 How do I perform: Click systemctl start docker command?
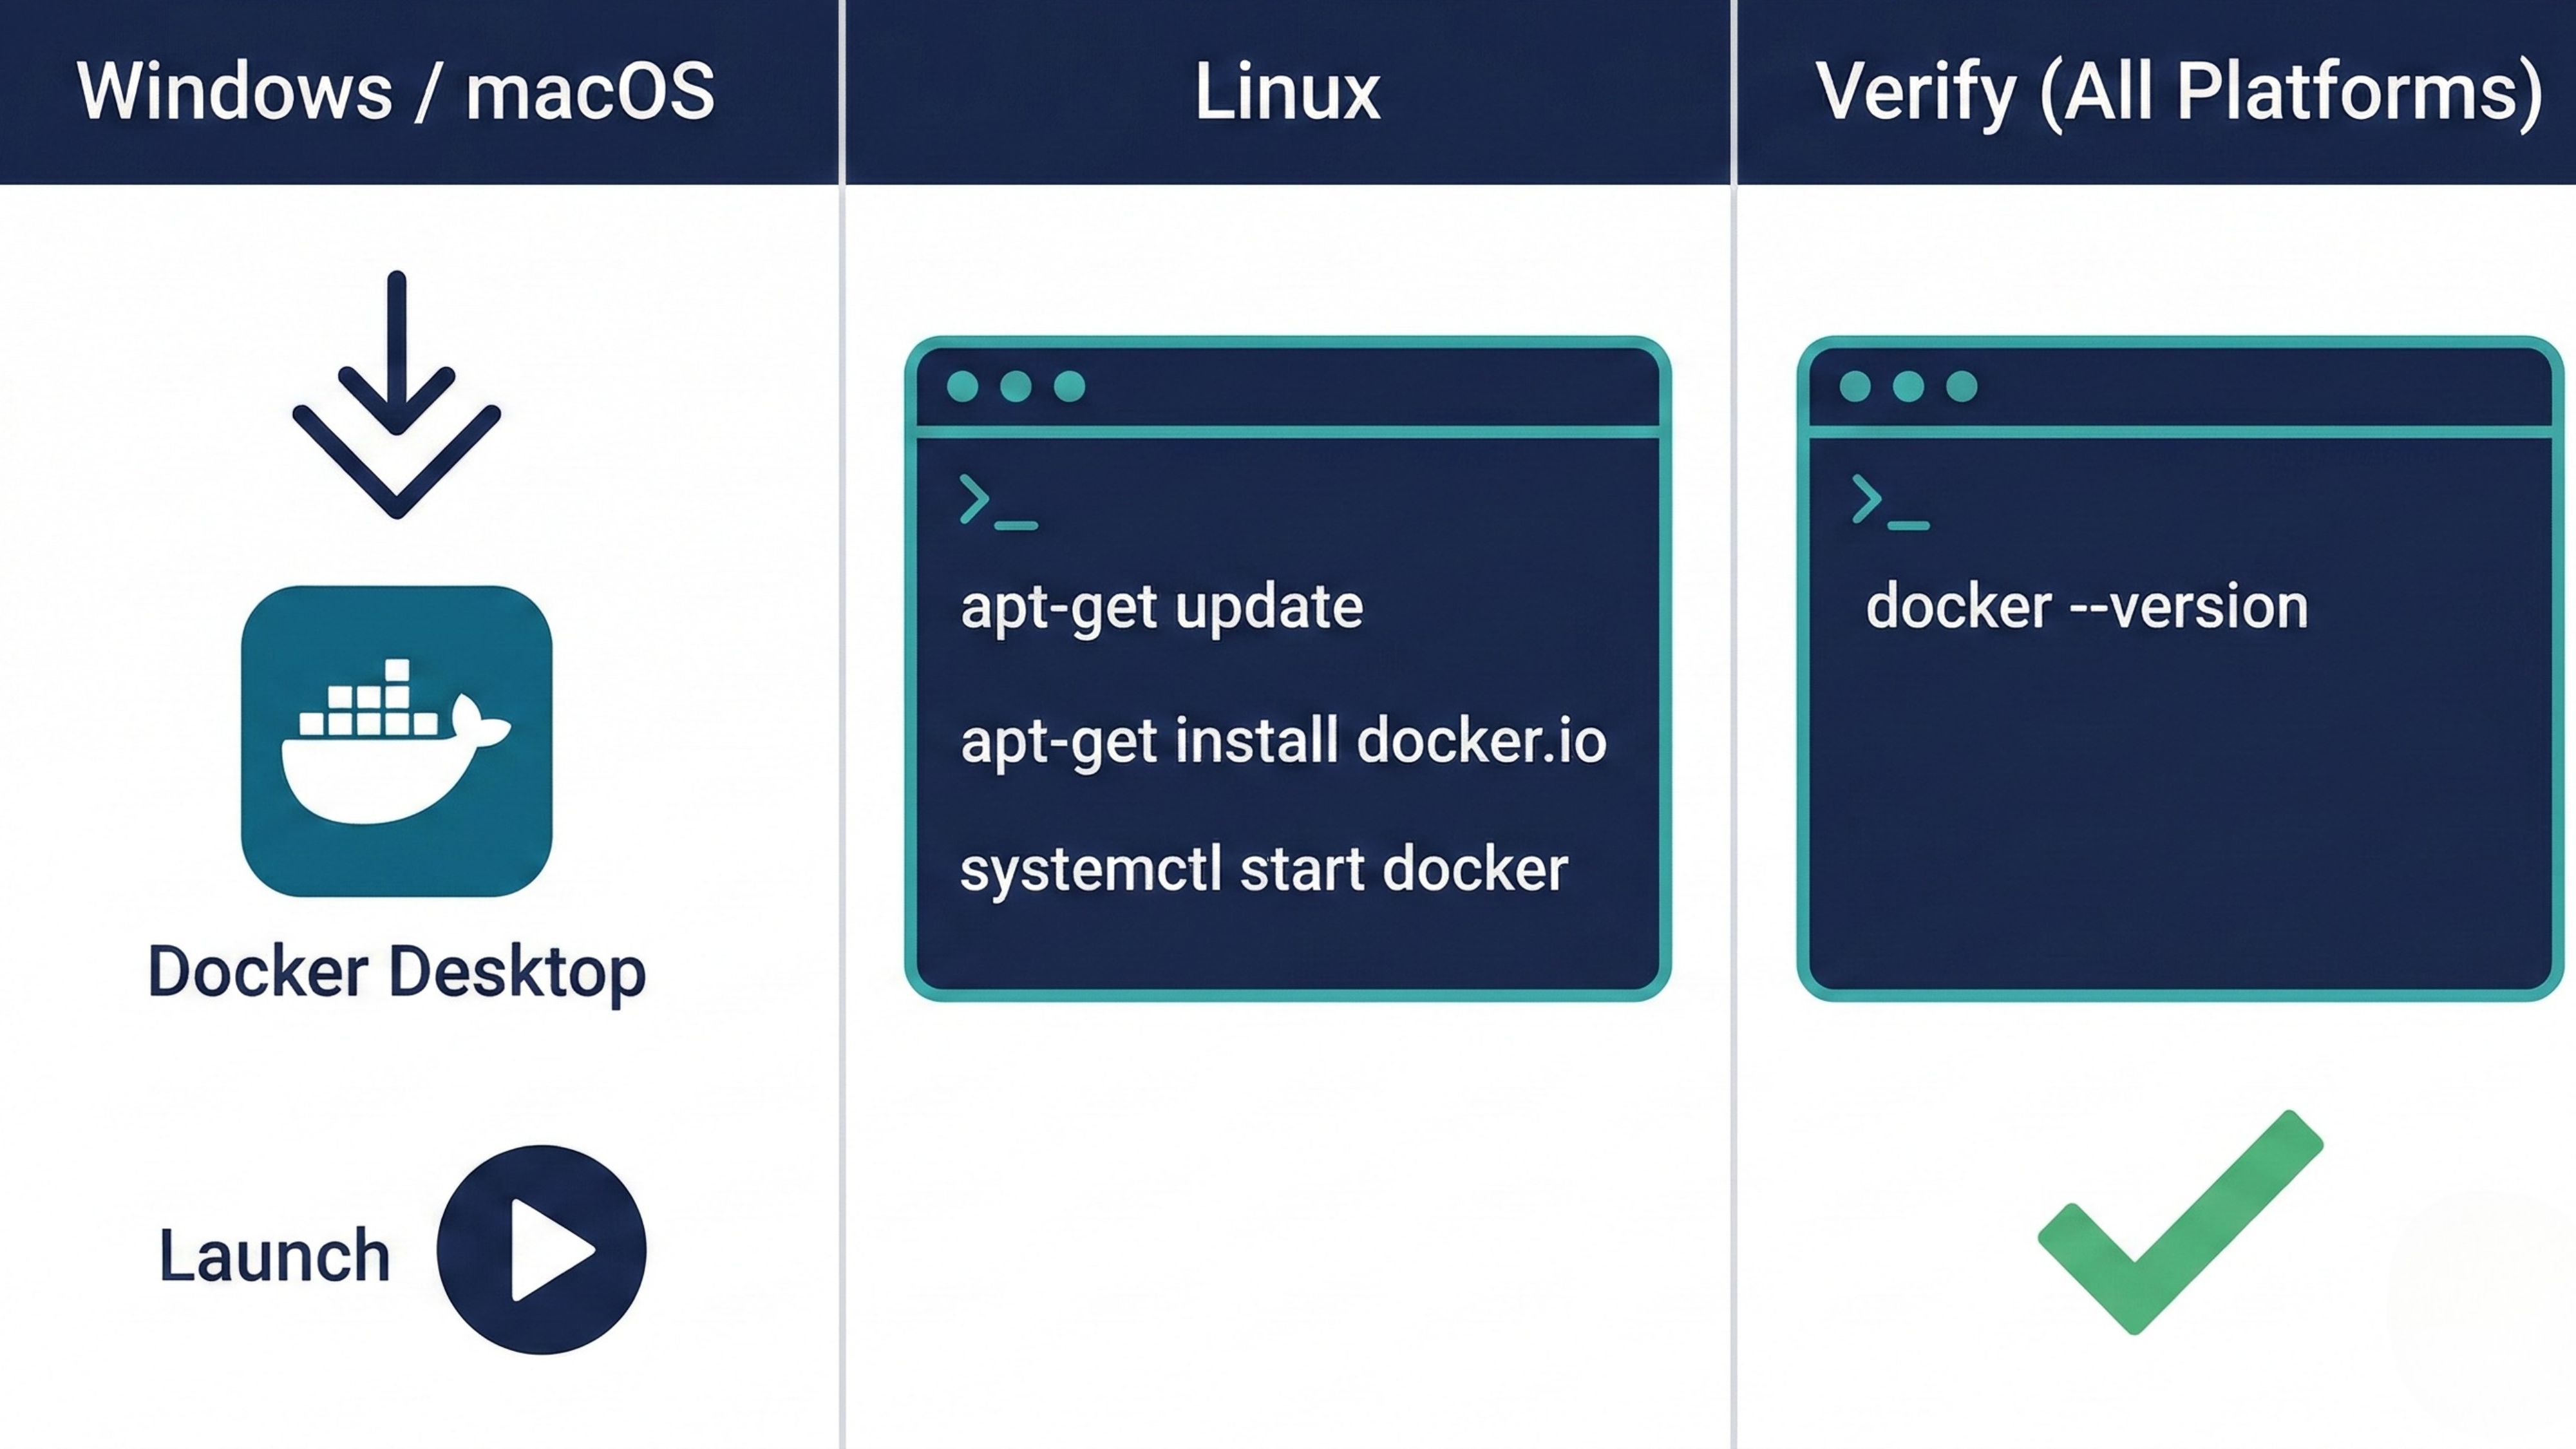click(1263, 870)
